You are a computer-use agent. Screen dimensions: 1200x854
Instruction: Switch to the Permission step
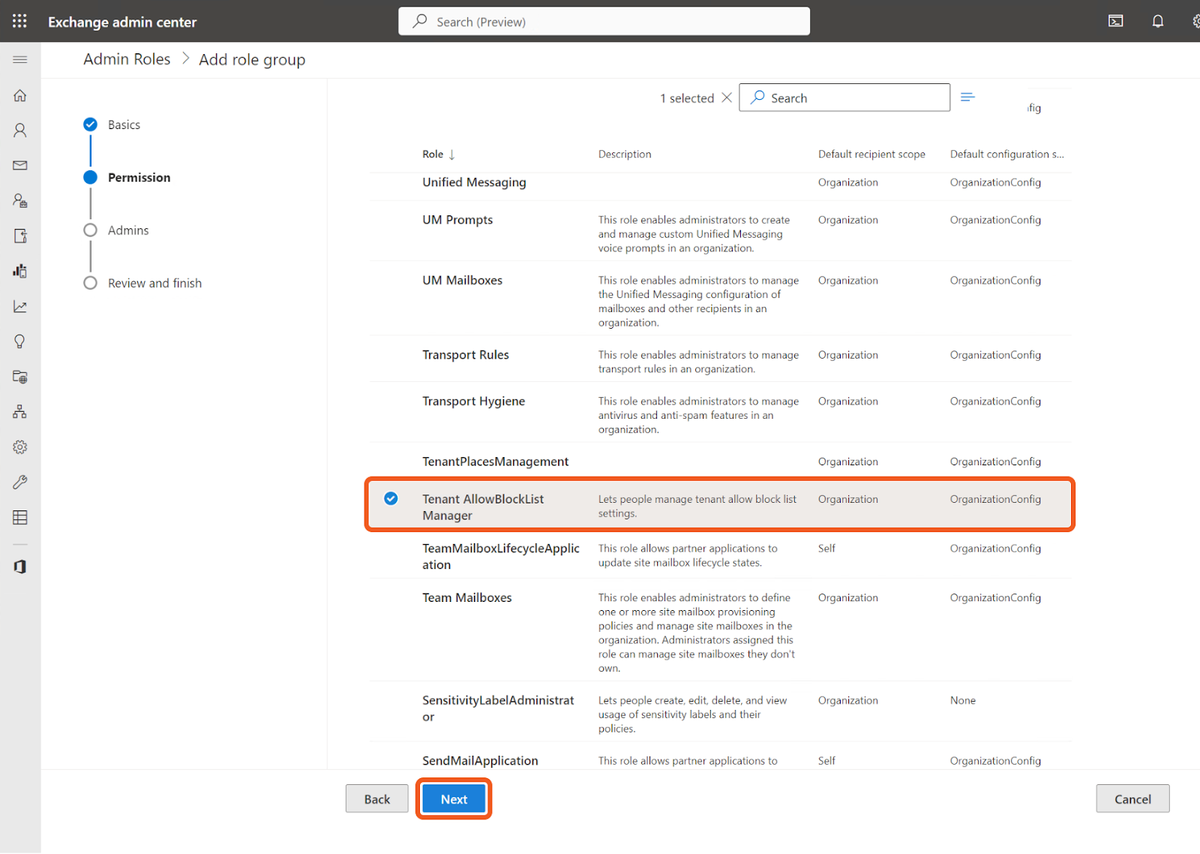(x=90, y=177)
